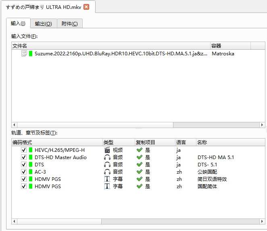Click the headphones icon on the DTS row
The height and width of the screenshot is (231, 267).
107,164
